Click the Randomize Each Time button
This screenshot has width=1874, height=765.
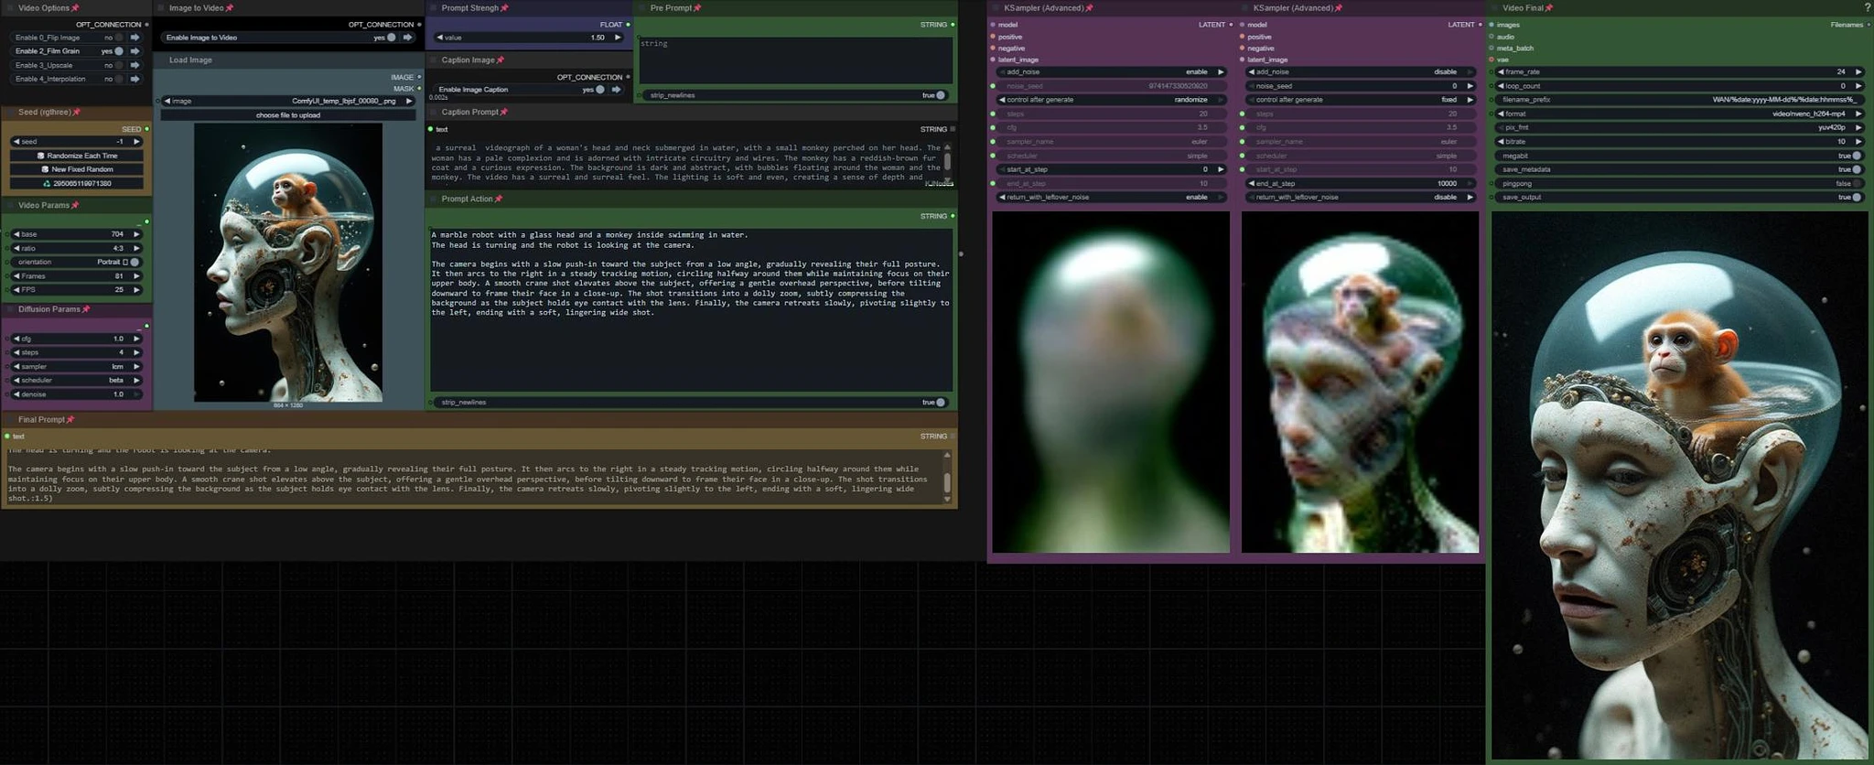[77, 156]
